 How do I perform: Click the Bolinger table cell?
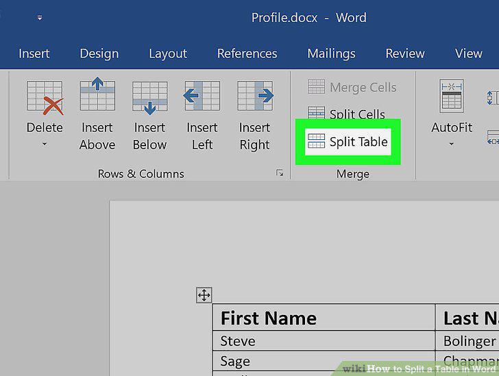(x=467, y=340)
